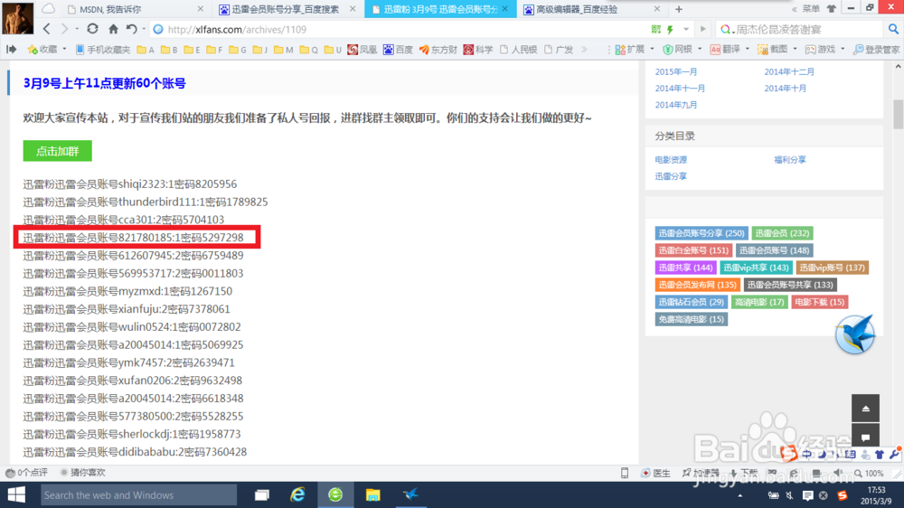Open the browser home page
This screenshot has height=508, width=904.
pos(113,29)
